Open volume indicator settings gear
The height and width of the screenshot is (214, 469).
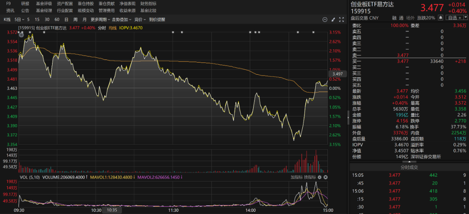coord(320,177)
